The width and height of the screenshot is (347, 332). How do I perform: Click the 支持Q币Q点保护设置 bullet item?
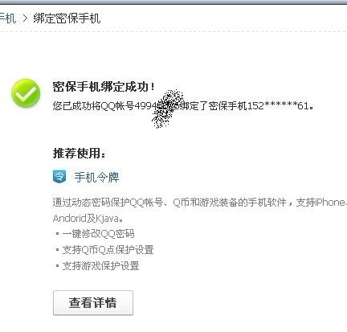tap(108, 250)
